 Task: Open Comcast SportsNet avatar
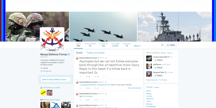pos(149,59)
